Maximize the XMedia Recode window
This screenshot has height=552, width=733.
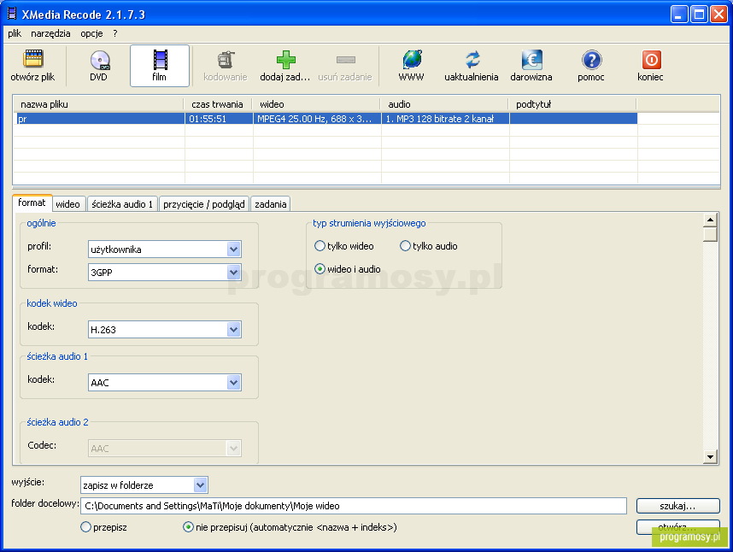pos(700,14)
